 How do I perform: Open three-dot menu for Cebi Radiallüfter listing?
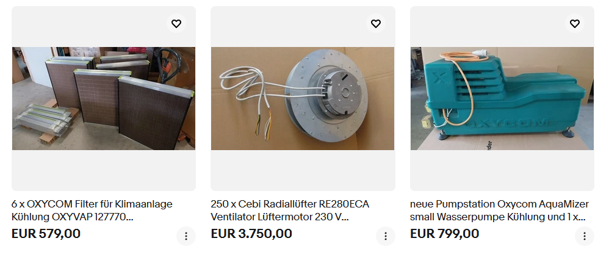386,236
